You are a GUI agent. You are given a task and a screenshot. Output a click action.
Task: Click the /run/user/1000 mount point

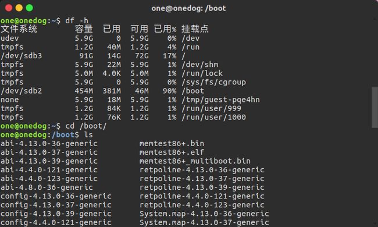(214, 117)
